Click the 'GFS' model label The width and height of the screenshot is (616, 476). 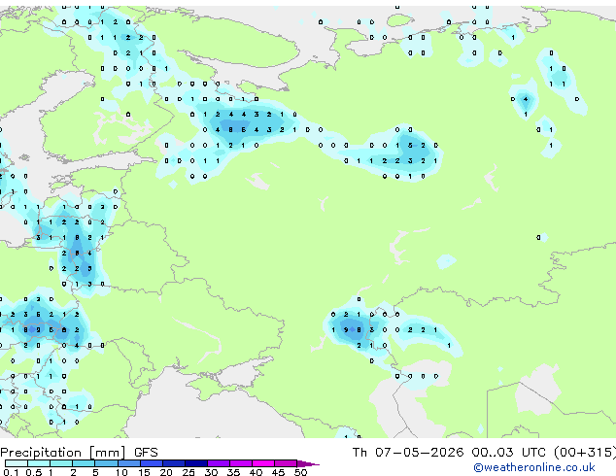pos(146,453)
